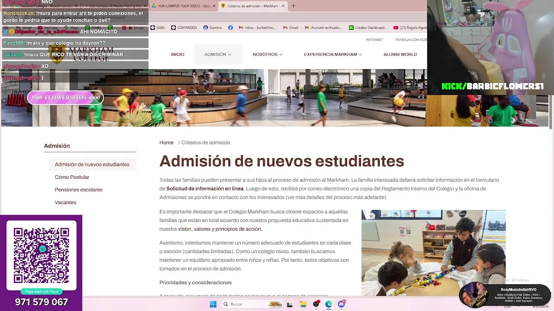The width and height of the screenshot is (554, 311).
Task: Close the FDR CAMPUS TOUR VIDEO tab
Action: (214, 6)
